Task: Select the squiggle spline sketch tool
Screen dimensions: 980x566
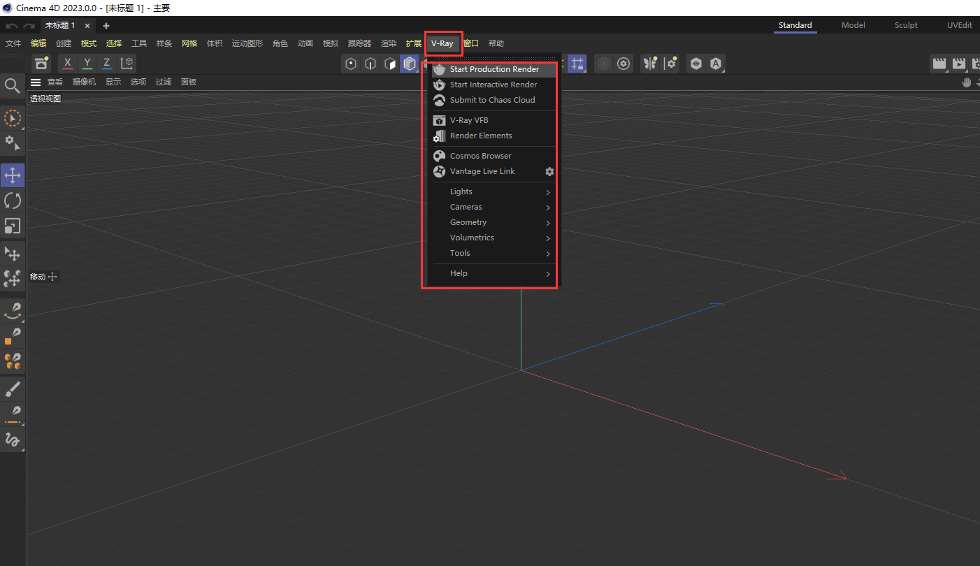Action: click(x=13, y=440)
